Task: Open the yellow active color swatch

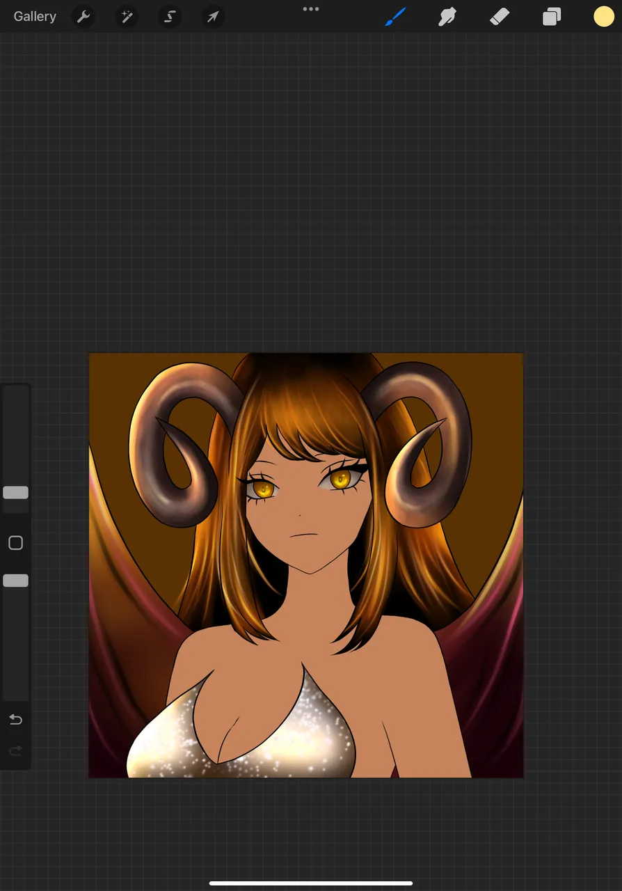Action: [x=604, y=17]
